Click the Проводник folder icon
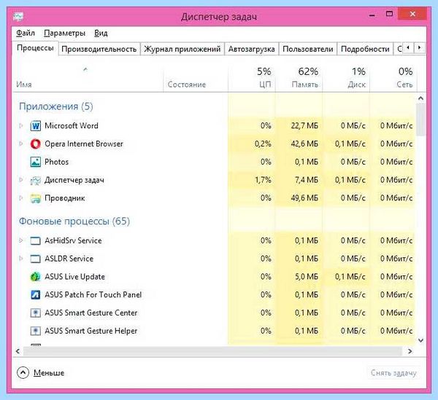The image size is (438, 400). pyautogui.click(x=36, y=198)
